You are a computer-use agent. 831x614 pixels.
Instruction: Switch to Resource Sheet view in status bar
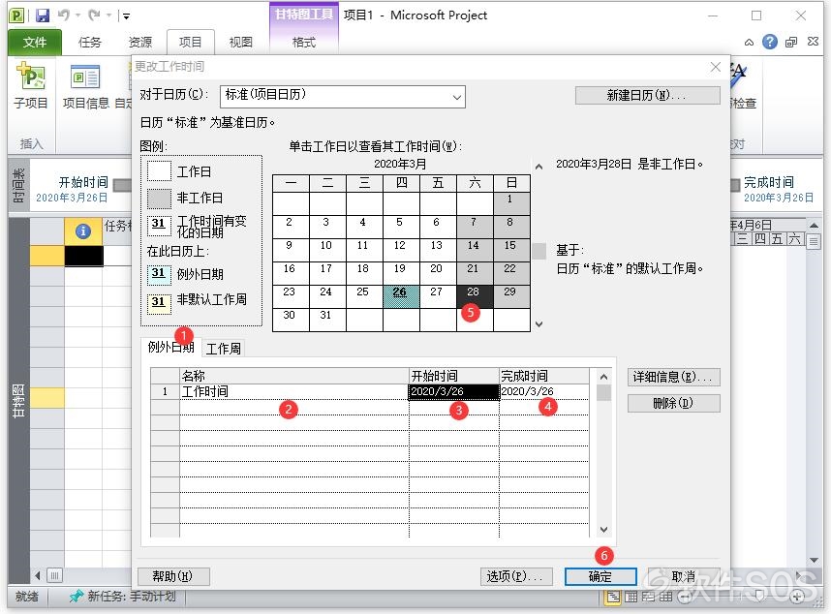(665, 597)
